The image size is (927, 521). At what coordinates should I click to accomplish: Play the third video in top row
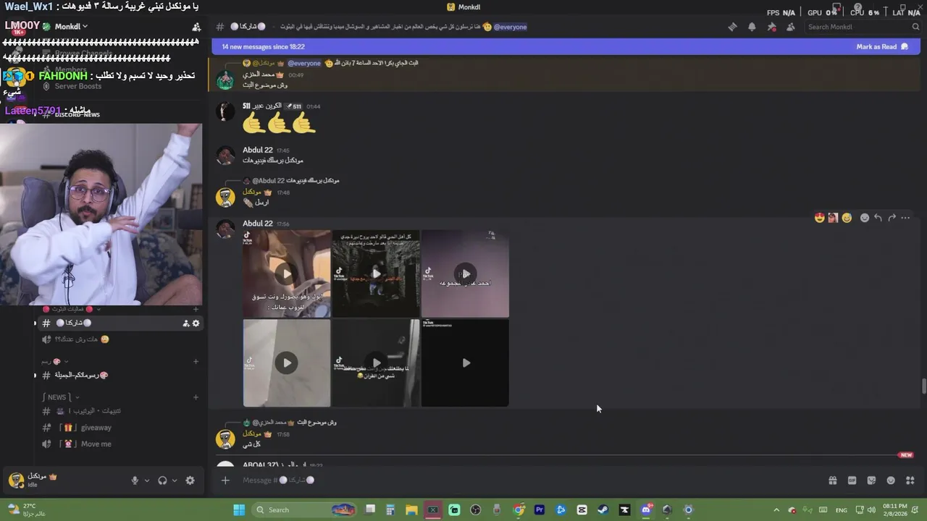466,274
